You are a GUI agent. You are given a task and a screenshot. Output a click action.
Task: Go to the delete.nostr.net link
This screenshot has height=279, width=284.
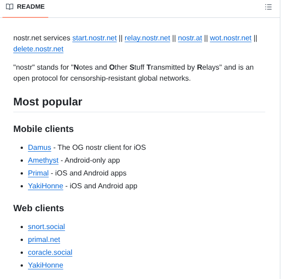(38, 49)
